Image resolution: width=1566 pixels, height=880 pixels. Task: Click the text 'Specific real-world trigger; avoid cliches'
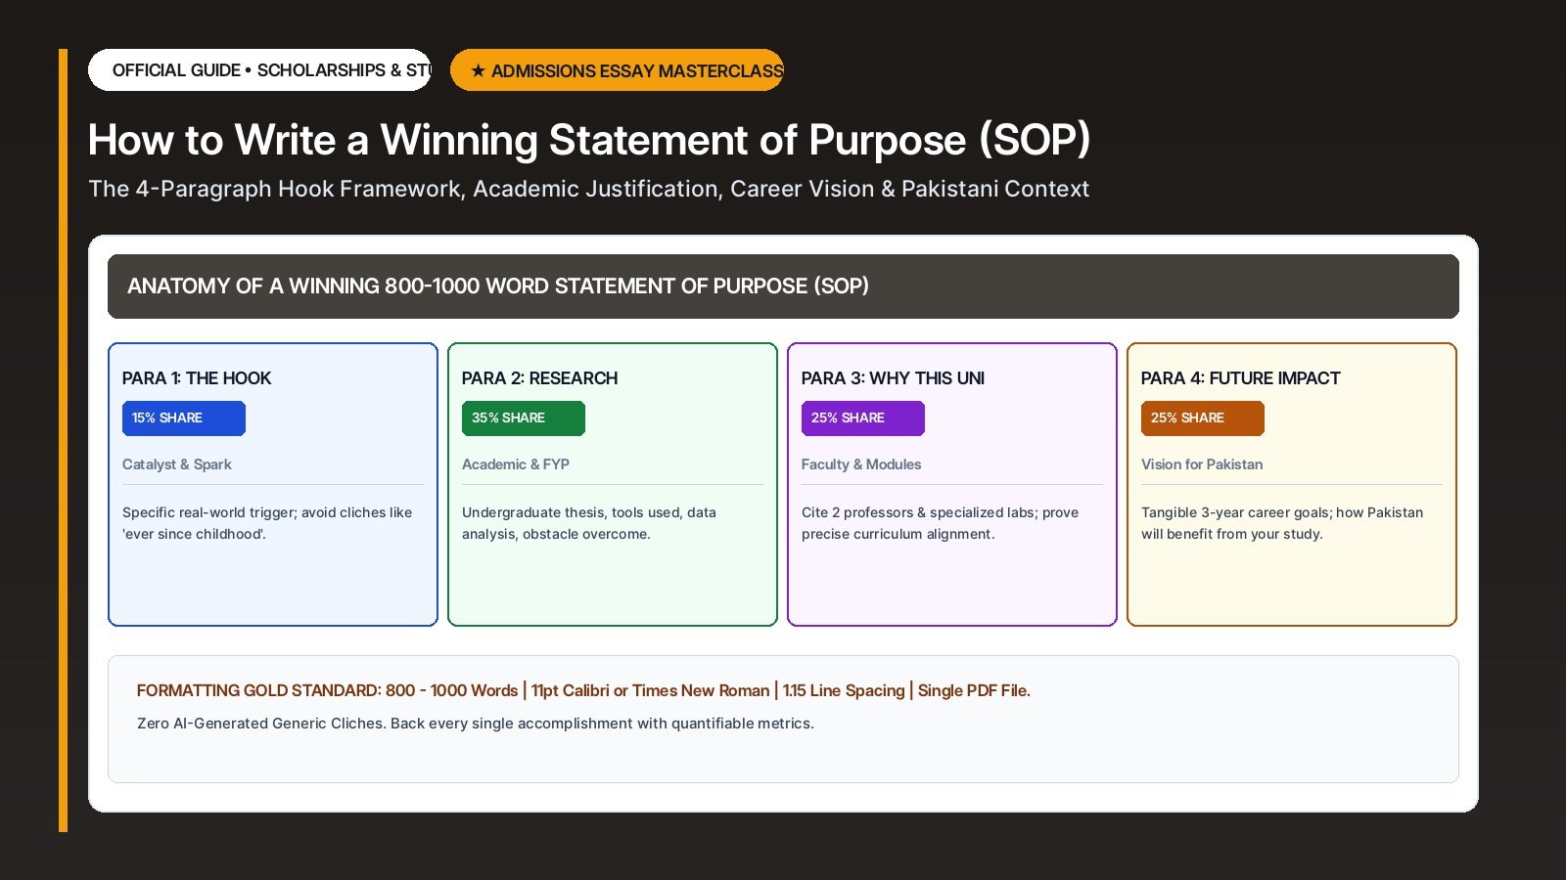pos(267,523)
